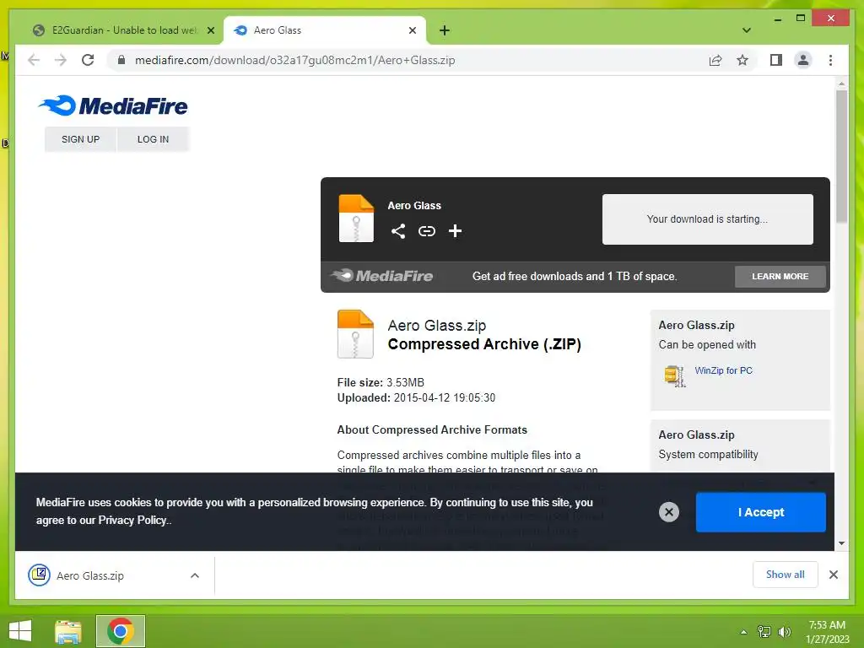Click the Your download is starting box

[x=708, y=219]
